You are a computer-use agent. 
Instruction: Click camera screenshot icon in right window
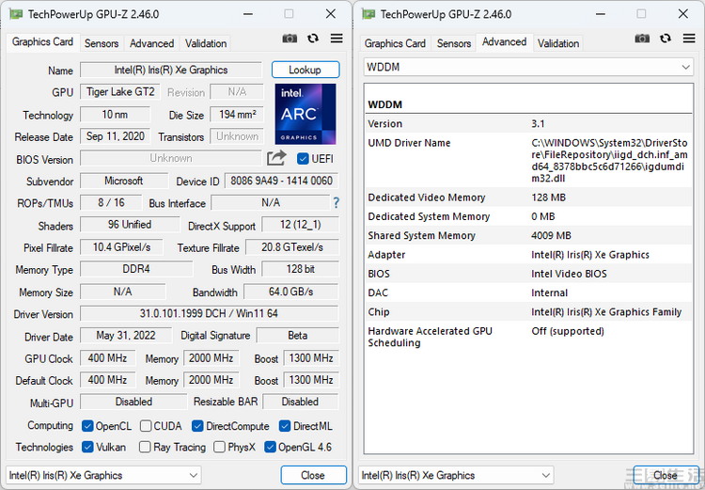642,39
